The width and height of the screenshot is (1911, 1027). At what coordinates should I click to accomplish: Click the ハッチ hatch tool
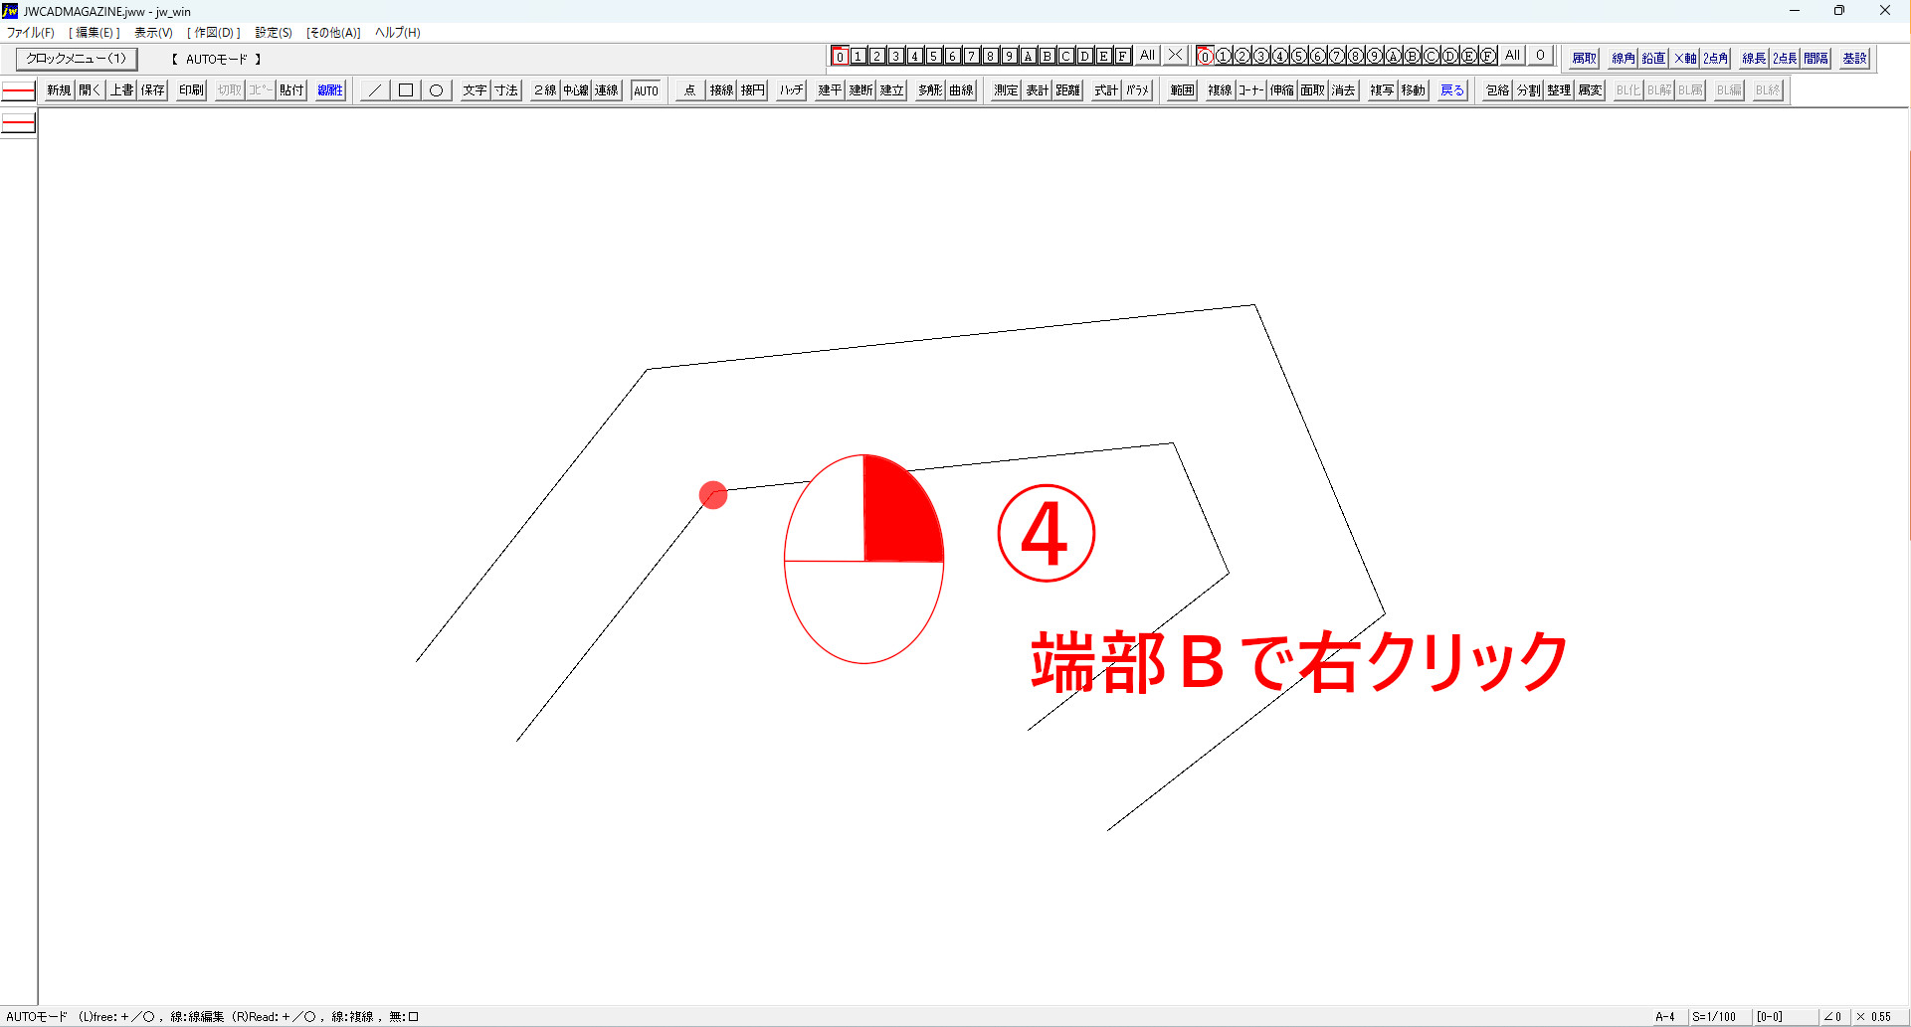791,90
